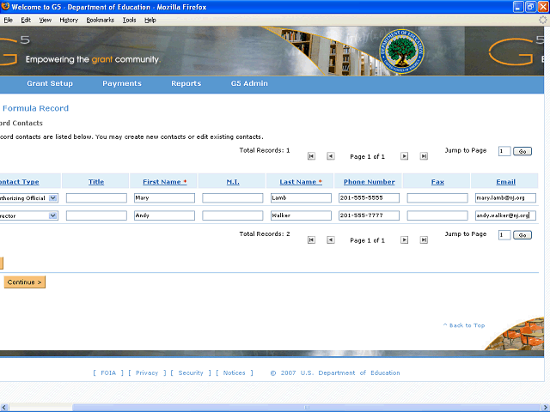Open the Privacy footer link
This screenshot has width=550, height=412.
tap(147, 373)
